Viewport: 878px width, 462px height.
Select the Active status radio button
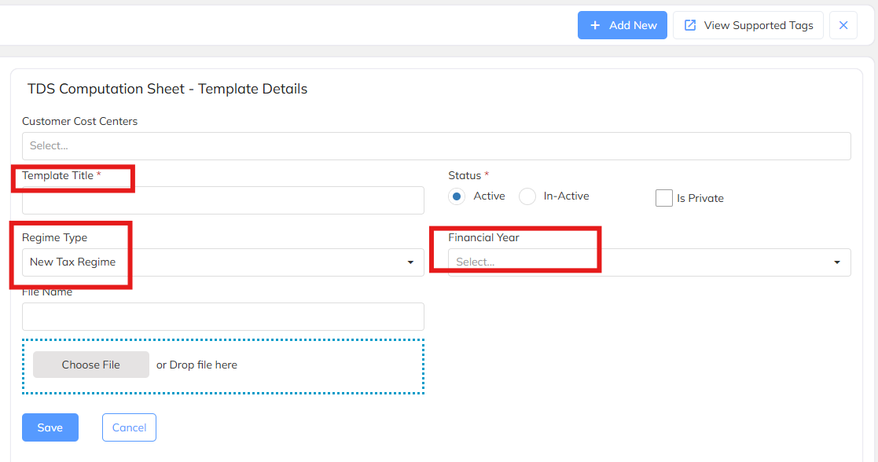tap(457, 196)
